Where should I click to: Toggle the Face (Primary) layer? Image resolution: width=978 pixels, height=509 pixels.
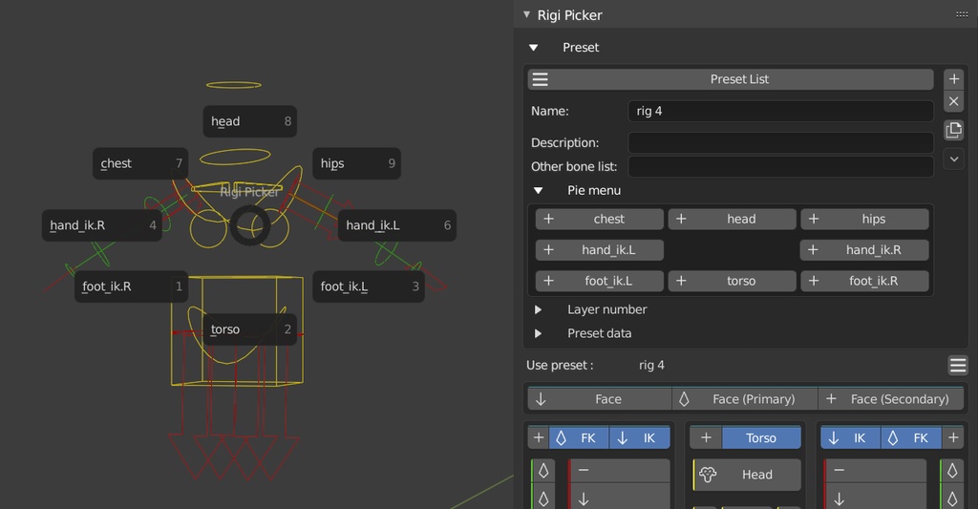(x=745, y=399)
